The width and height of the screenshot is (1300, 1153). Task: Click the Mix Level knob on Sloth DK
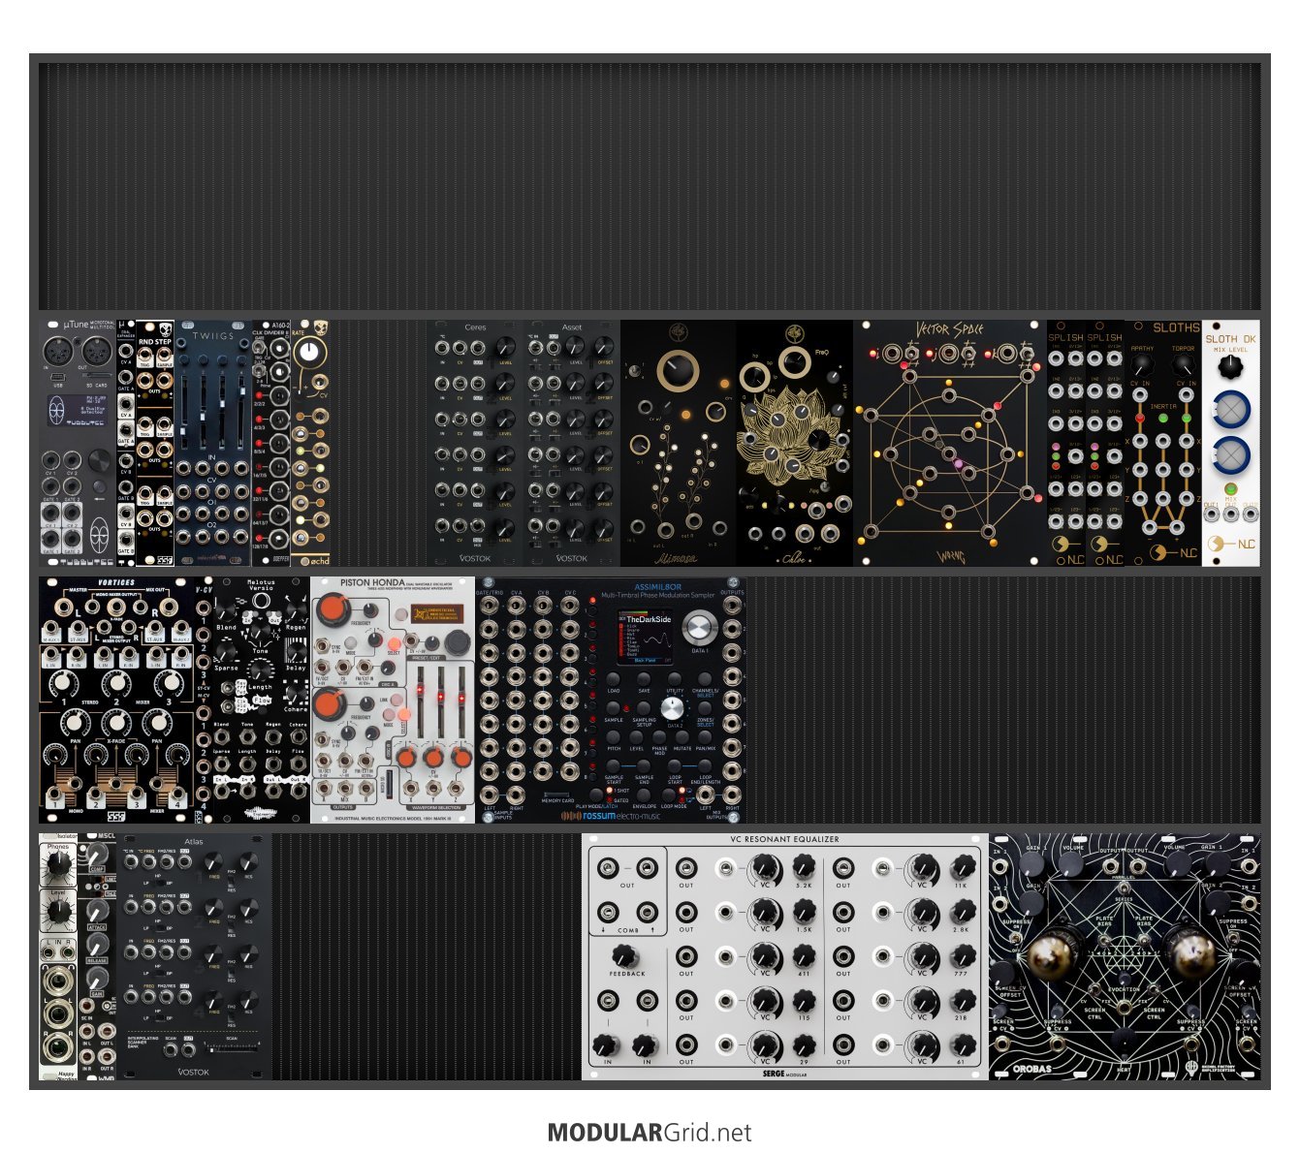click(1230, 366)
